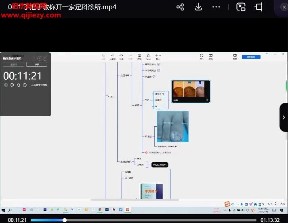Click the text link beside timer control icons
Screen dimensions: 288x223
(x=39, y=85)
